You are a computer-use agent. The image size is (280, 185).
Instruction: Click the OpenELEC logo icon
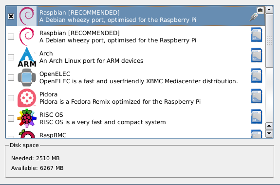(x=27, y=77)
